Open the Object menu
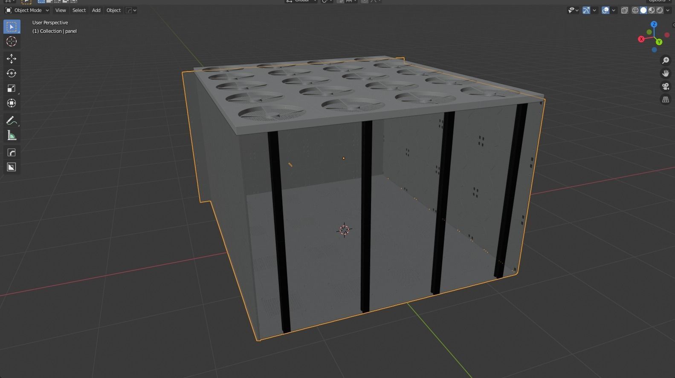 (113, 10)
